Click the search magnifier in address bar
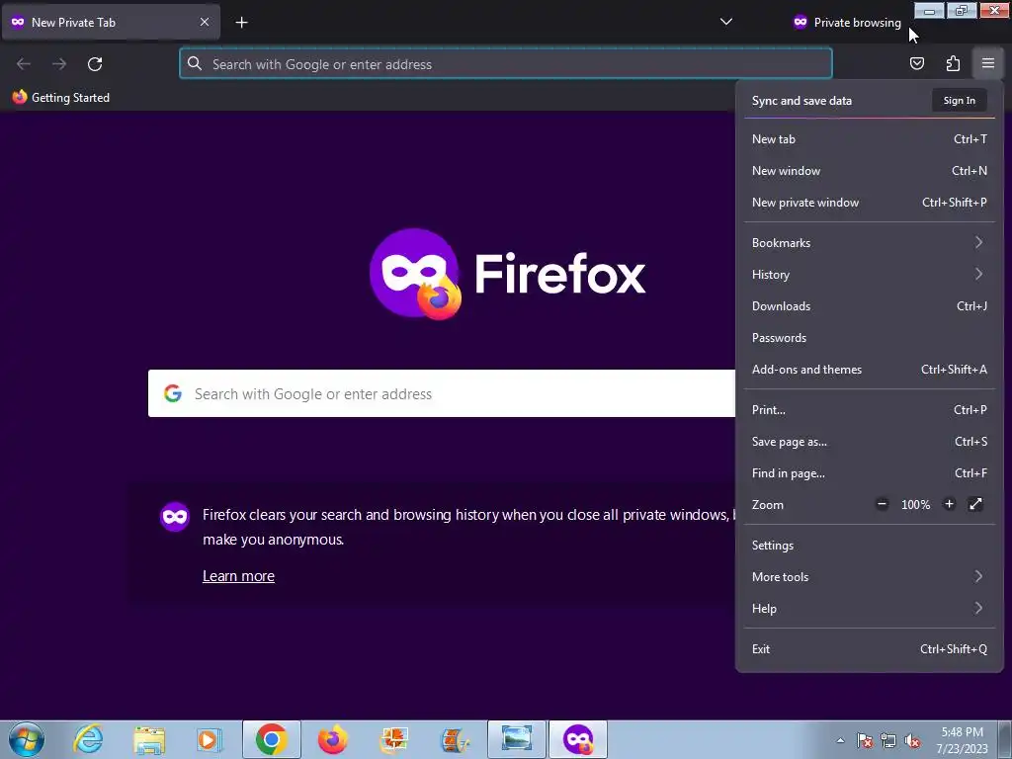The height and width of the screenshot is (759, 1012). click(x=195, y=63)
